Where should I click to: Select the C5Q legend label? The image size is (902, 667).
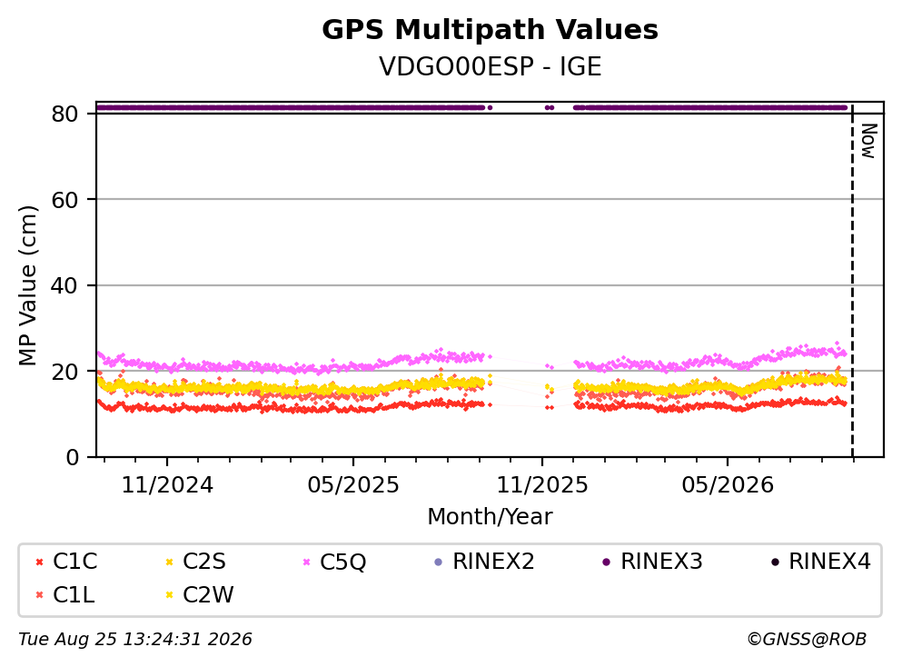click(x=342, y=562)
